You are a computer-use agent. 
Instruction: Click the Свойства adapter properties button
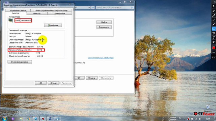[53, 26]
